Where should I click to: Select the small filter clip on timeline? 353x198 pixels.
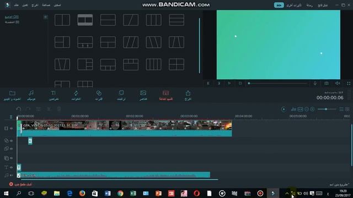(x=30, y=141)
